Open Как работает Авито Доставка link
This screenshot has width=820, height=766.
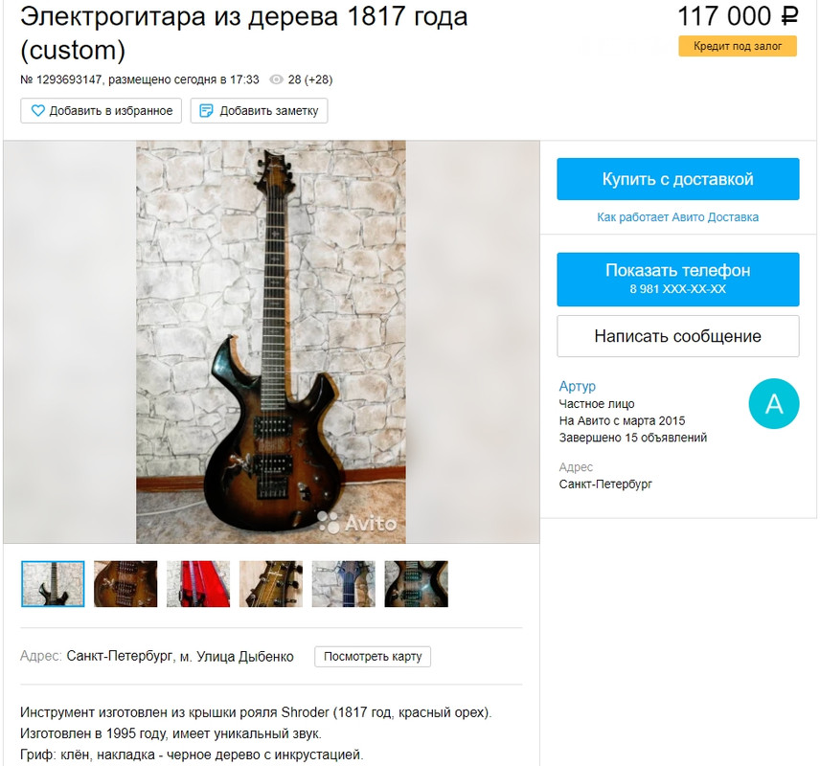tap(678, 217)
